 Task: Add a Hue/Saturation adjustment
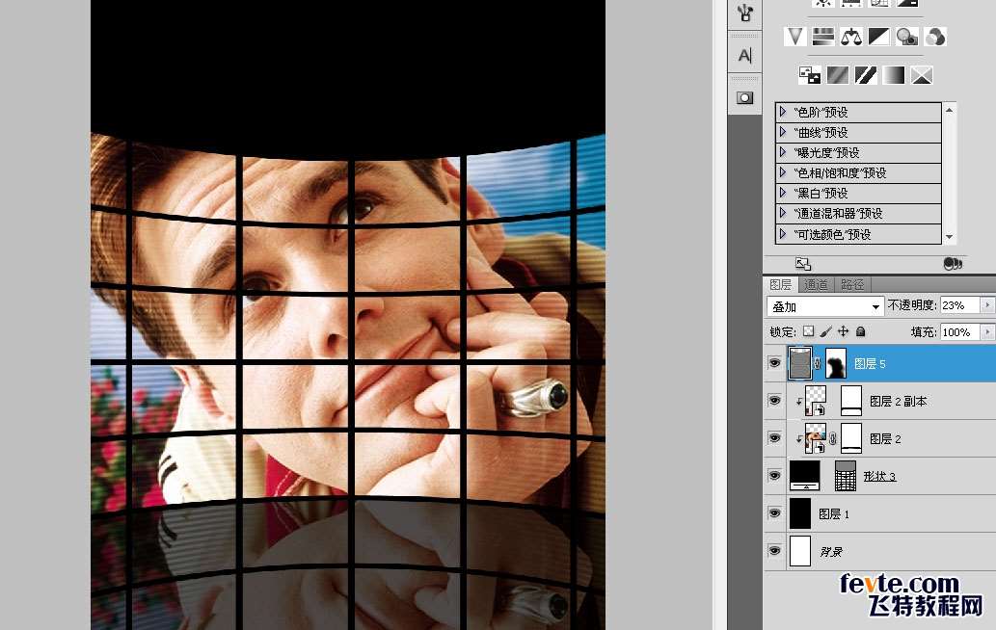pos(823,37)
